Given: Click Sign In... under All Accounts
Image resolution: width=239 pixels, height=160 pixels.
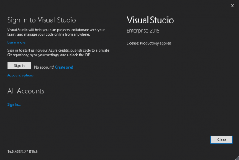Looking at the screenshot, I should (x=14, y=104).
